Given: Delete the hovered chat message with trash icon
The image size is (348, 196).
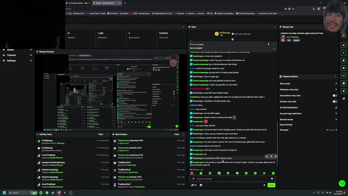Looking at the screenshot, I should 275,157.
